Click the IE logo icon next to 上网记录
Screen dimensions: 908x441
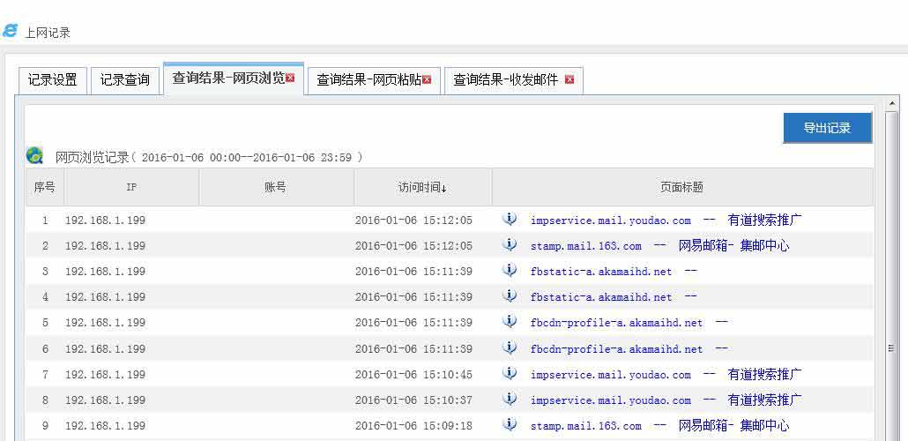[x=11, y=31]
